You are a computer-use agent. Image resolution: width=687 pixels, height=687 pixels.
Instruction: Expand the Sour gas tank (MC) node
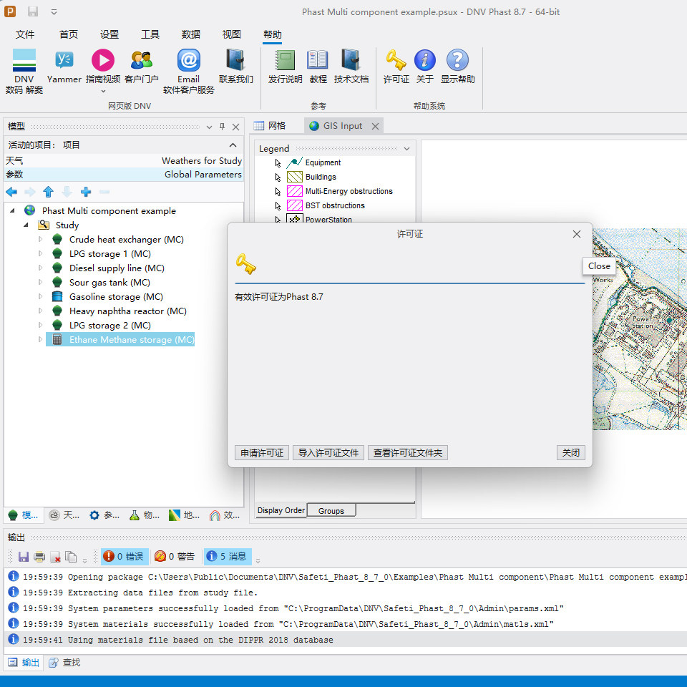pyautogui.click(x=40, y=282)
